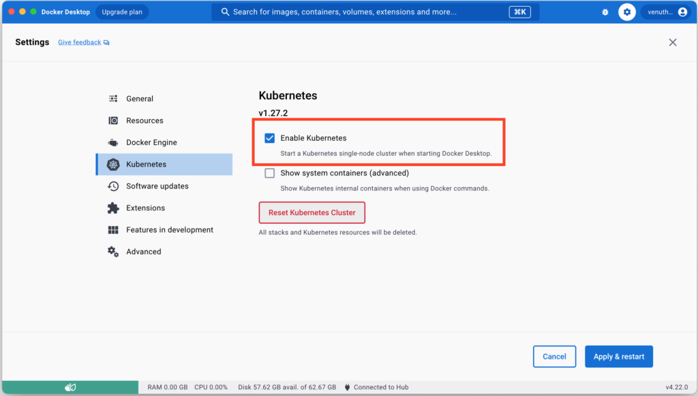Click Reset Kubernetes Cluster button
Screen dimensions: 698x396
pos(312,212)
